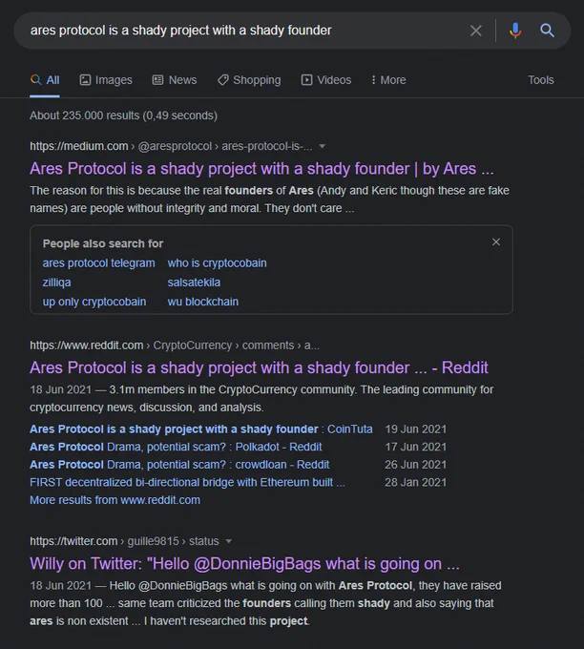
Task: Switch to the News tab
Action: (x=175, y=80)
